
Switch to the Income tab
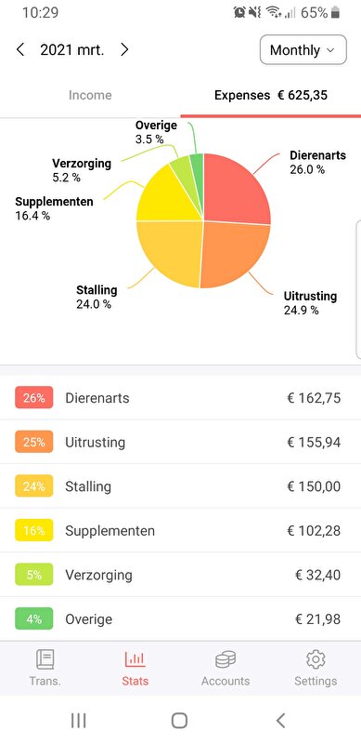[x=90, y=96]
